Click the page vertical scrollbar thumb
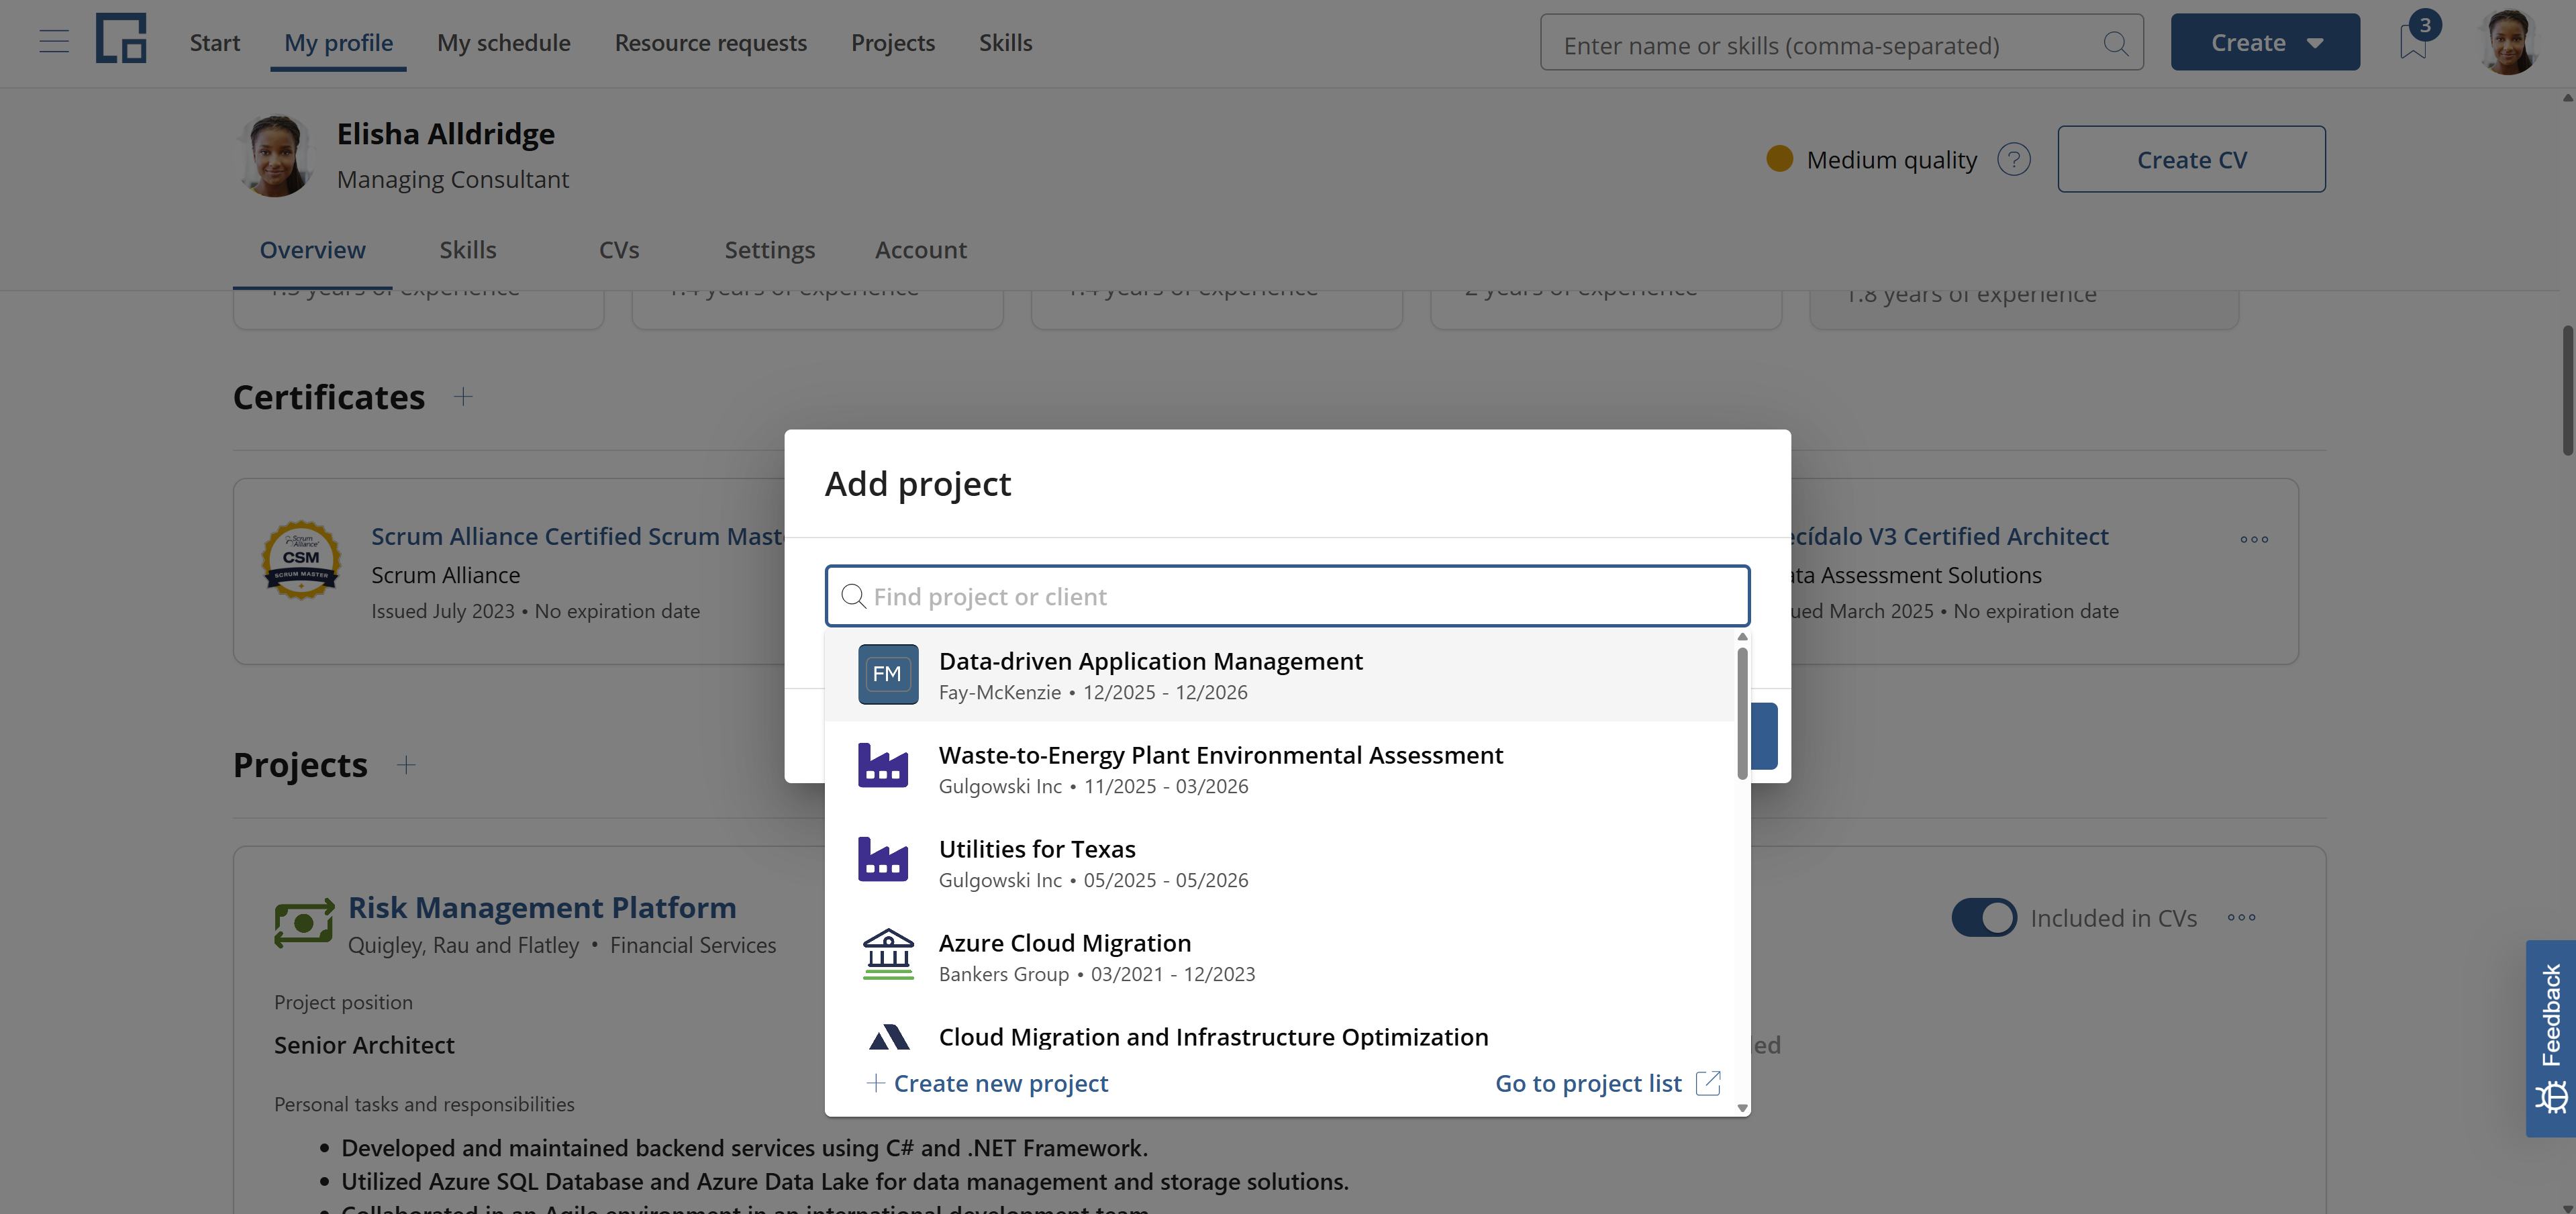Viewport: 2576px width, 1214px height. pos(2567,390)
